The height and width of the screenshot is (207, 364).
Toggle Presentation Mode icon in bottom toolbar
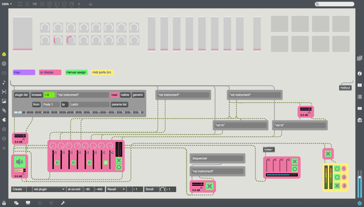(28, 203)
